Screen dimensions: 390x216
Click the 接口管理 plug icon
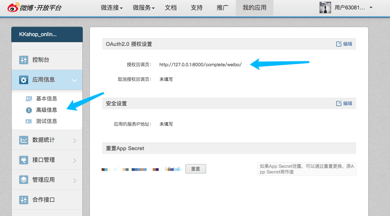[x=24, y=160]
